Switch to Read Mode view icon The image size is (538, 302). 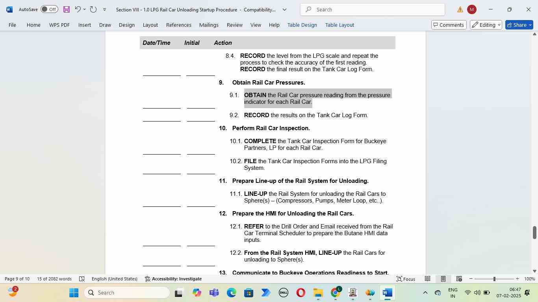[427, 279]
